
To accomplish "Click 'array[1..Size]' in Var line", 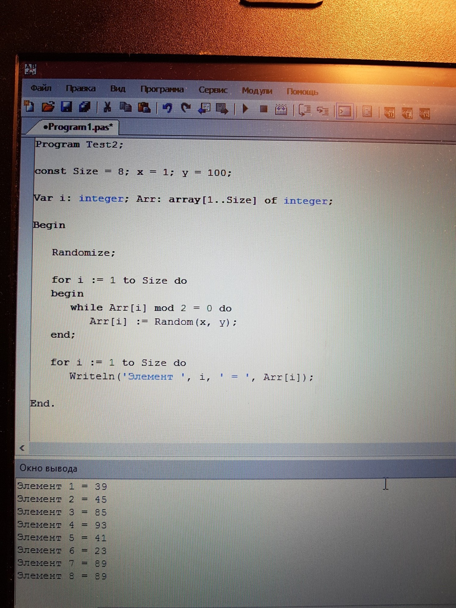I will (x=213, y=200).
